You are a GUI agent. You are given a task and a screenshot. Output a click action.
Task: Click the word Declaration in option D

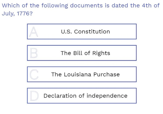(60, 96)
